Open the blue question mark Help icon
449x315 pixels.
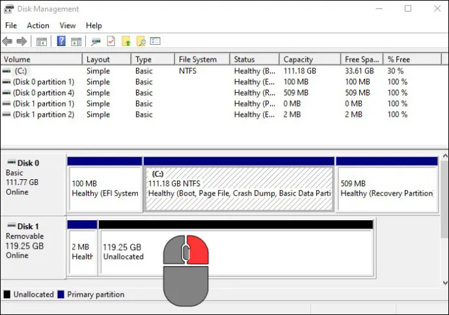coord(61,41)
